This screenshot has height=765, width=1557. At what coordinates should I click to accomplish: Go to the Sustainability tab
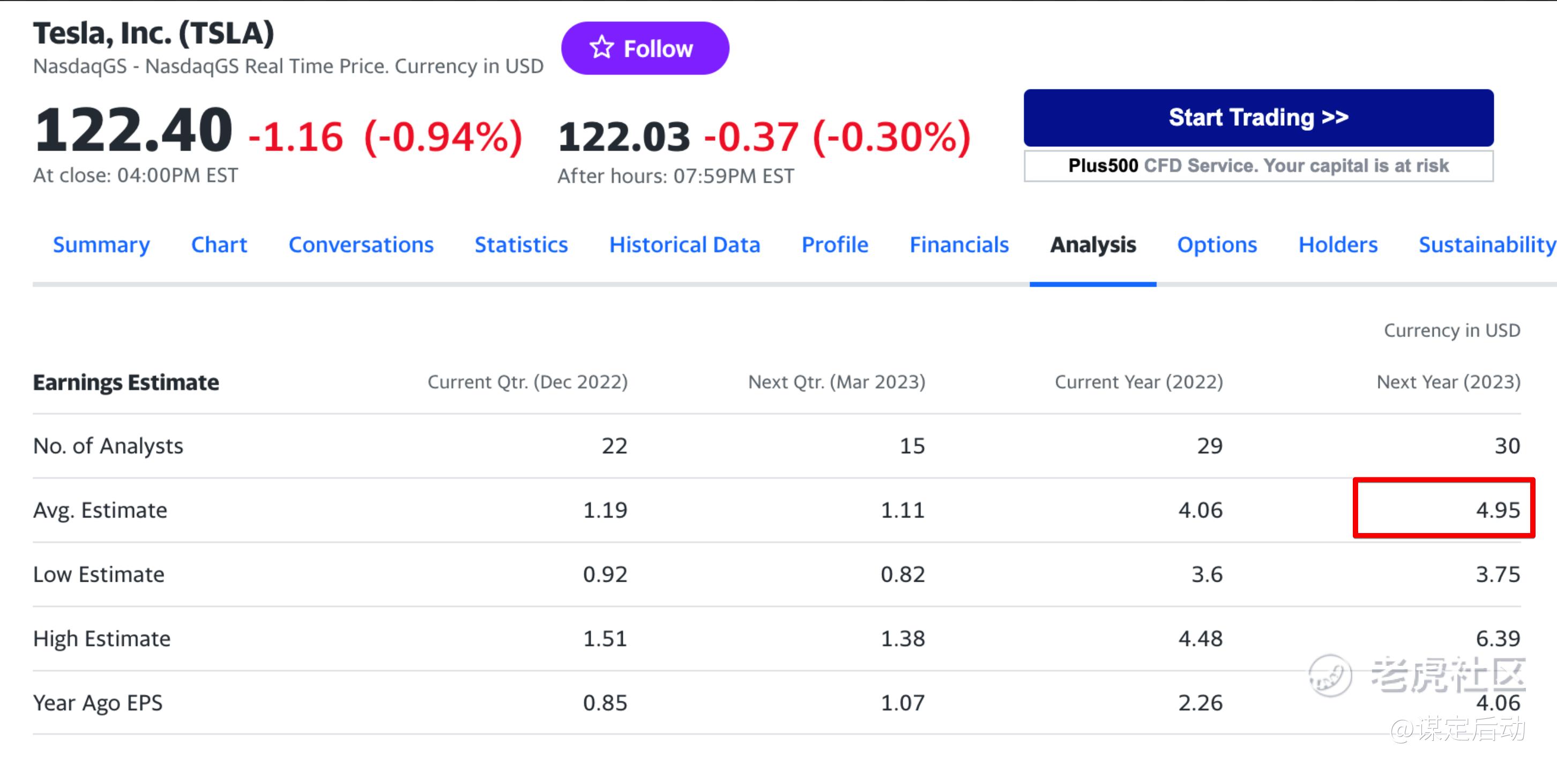(1486, 245)
